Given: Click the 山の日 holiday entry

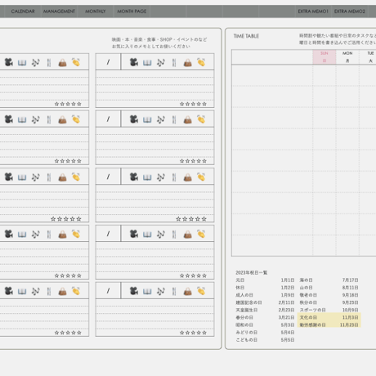Looking at the screenshot, I should click(x=306, y=288).
